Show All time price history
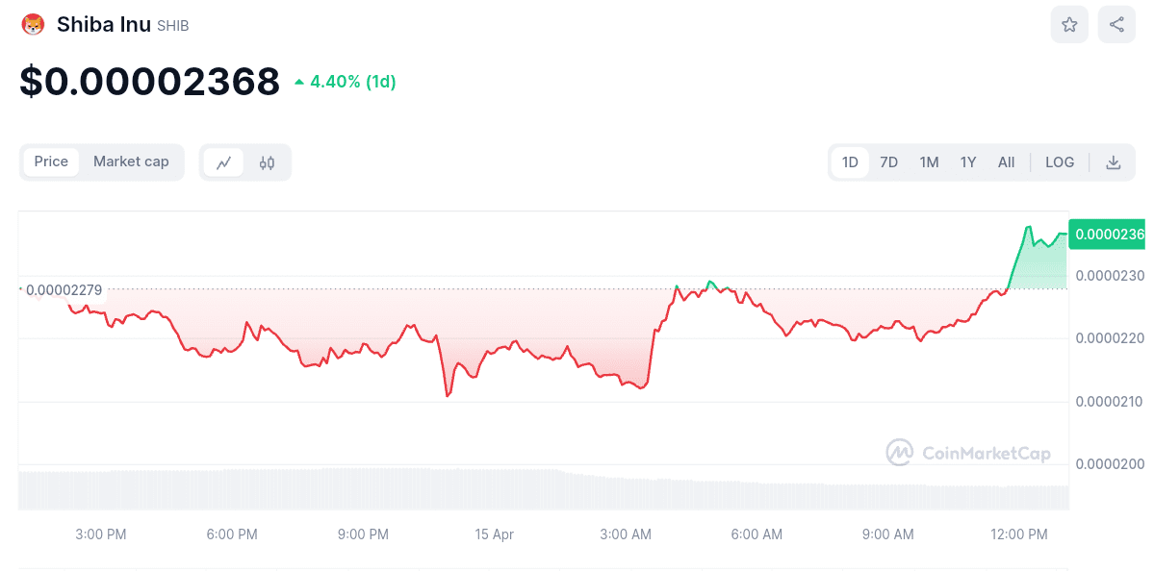 coord(1006,162)
